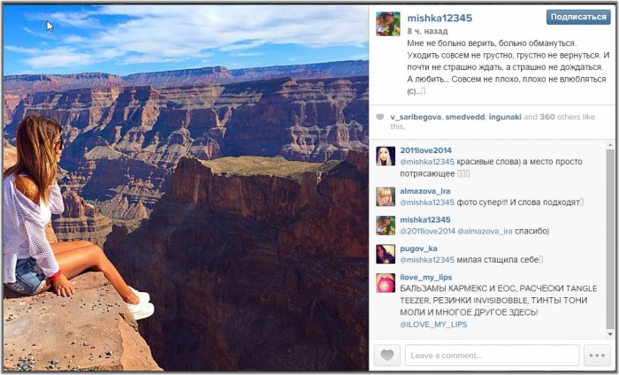Viewport: 619px width, 375px height.
Task: Click mishka12345 profile avatar at top
Action: (x=387, y=24)
